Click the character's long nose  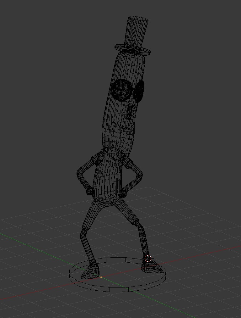pos(129,113)
